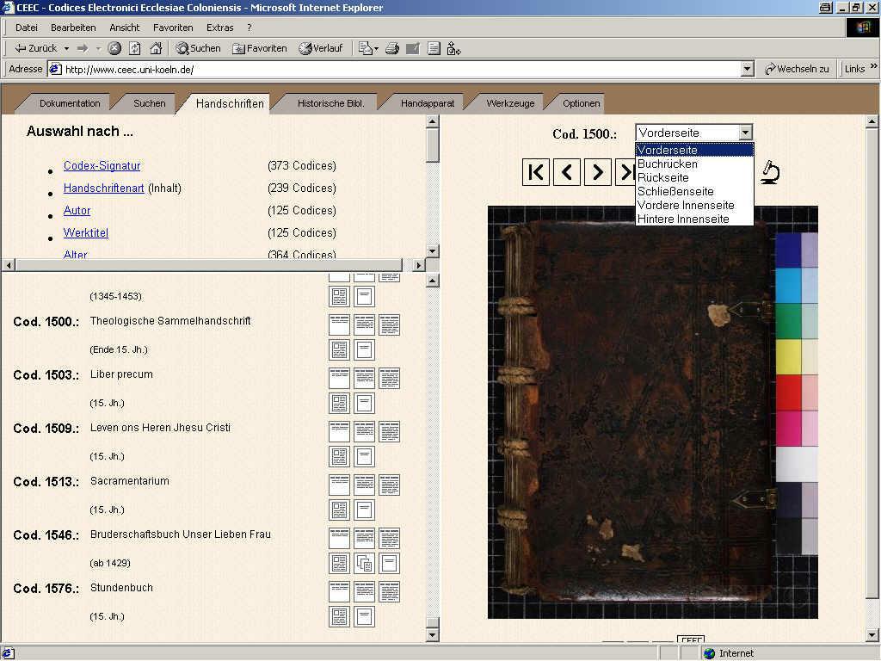
Task: Expand the Zurück history dropdown arrow
Action: (66, 49)
